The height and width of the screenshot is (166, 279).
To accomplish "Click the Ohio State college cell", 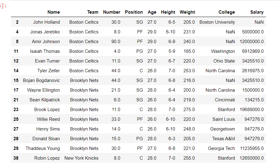I will click(x=224, y=61).
